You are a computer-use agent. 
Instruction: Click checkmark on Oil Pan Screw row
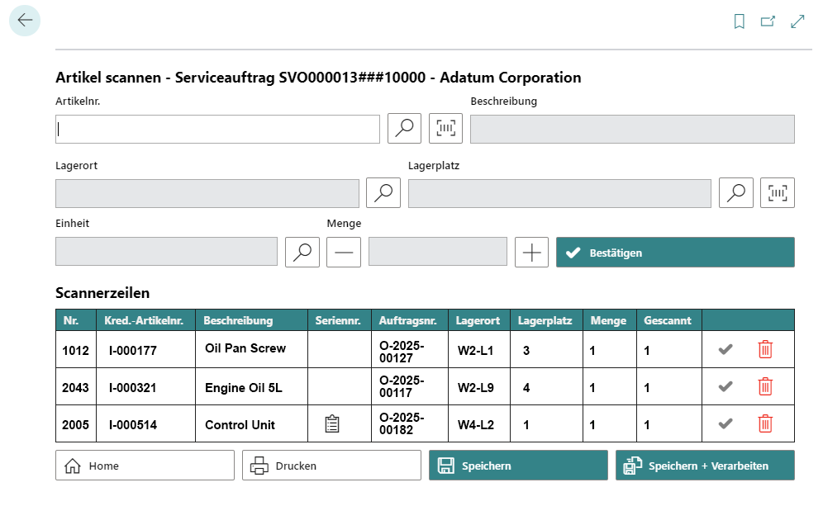(725, 349)
